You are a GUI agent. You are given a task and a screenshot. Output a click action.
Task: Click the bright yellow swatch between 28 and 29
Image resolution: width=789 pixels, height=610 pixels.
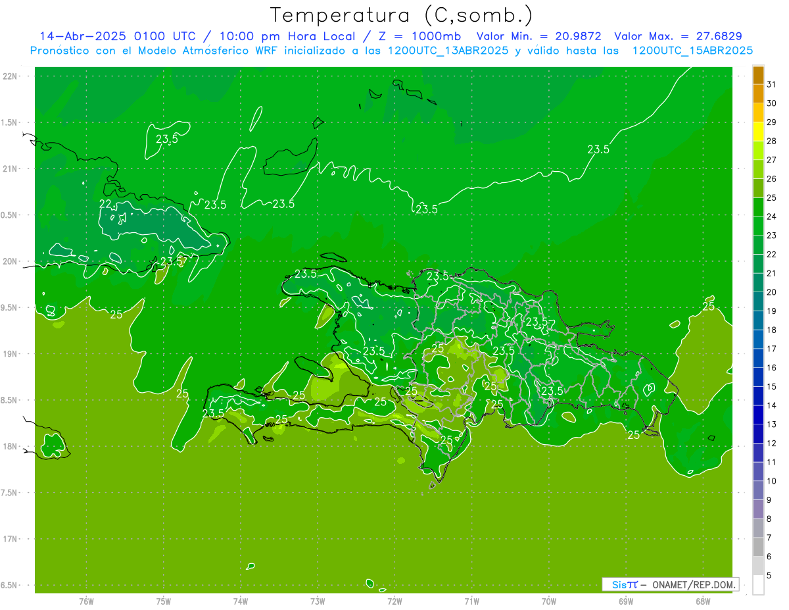(x=758, y=132)
